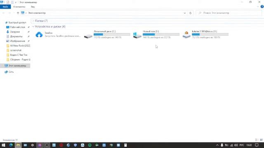Open the blue shield app on taskbar
The height and width of the screenshot is (148, 264).
[75, 145]
